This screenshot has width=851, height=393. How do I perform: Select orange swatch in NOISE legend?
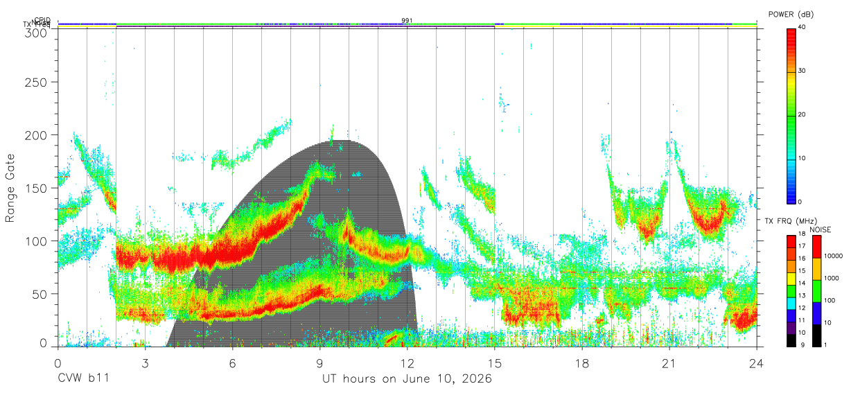coord(816,269)
